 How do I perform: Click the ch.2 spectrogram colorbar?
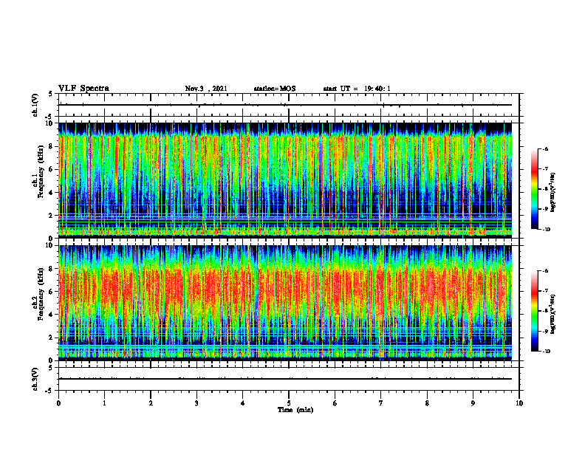(x=534, y=311)
